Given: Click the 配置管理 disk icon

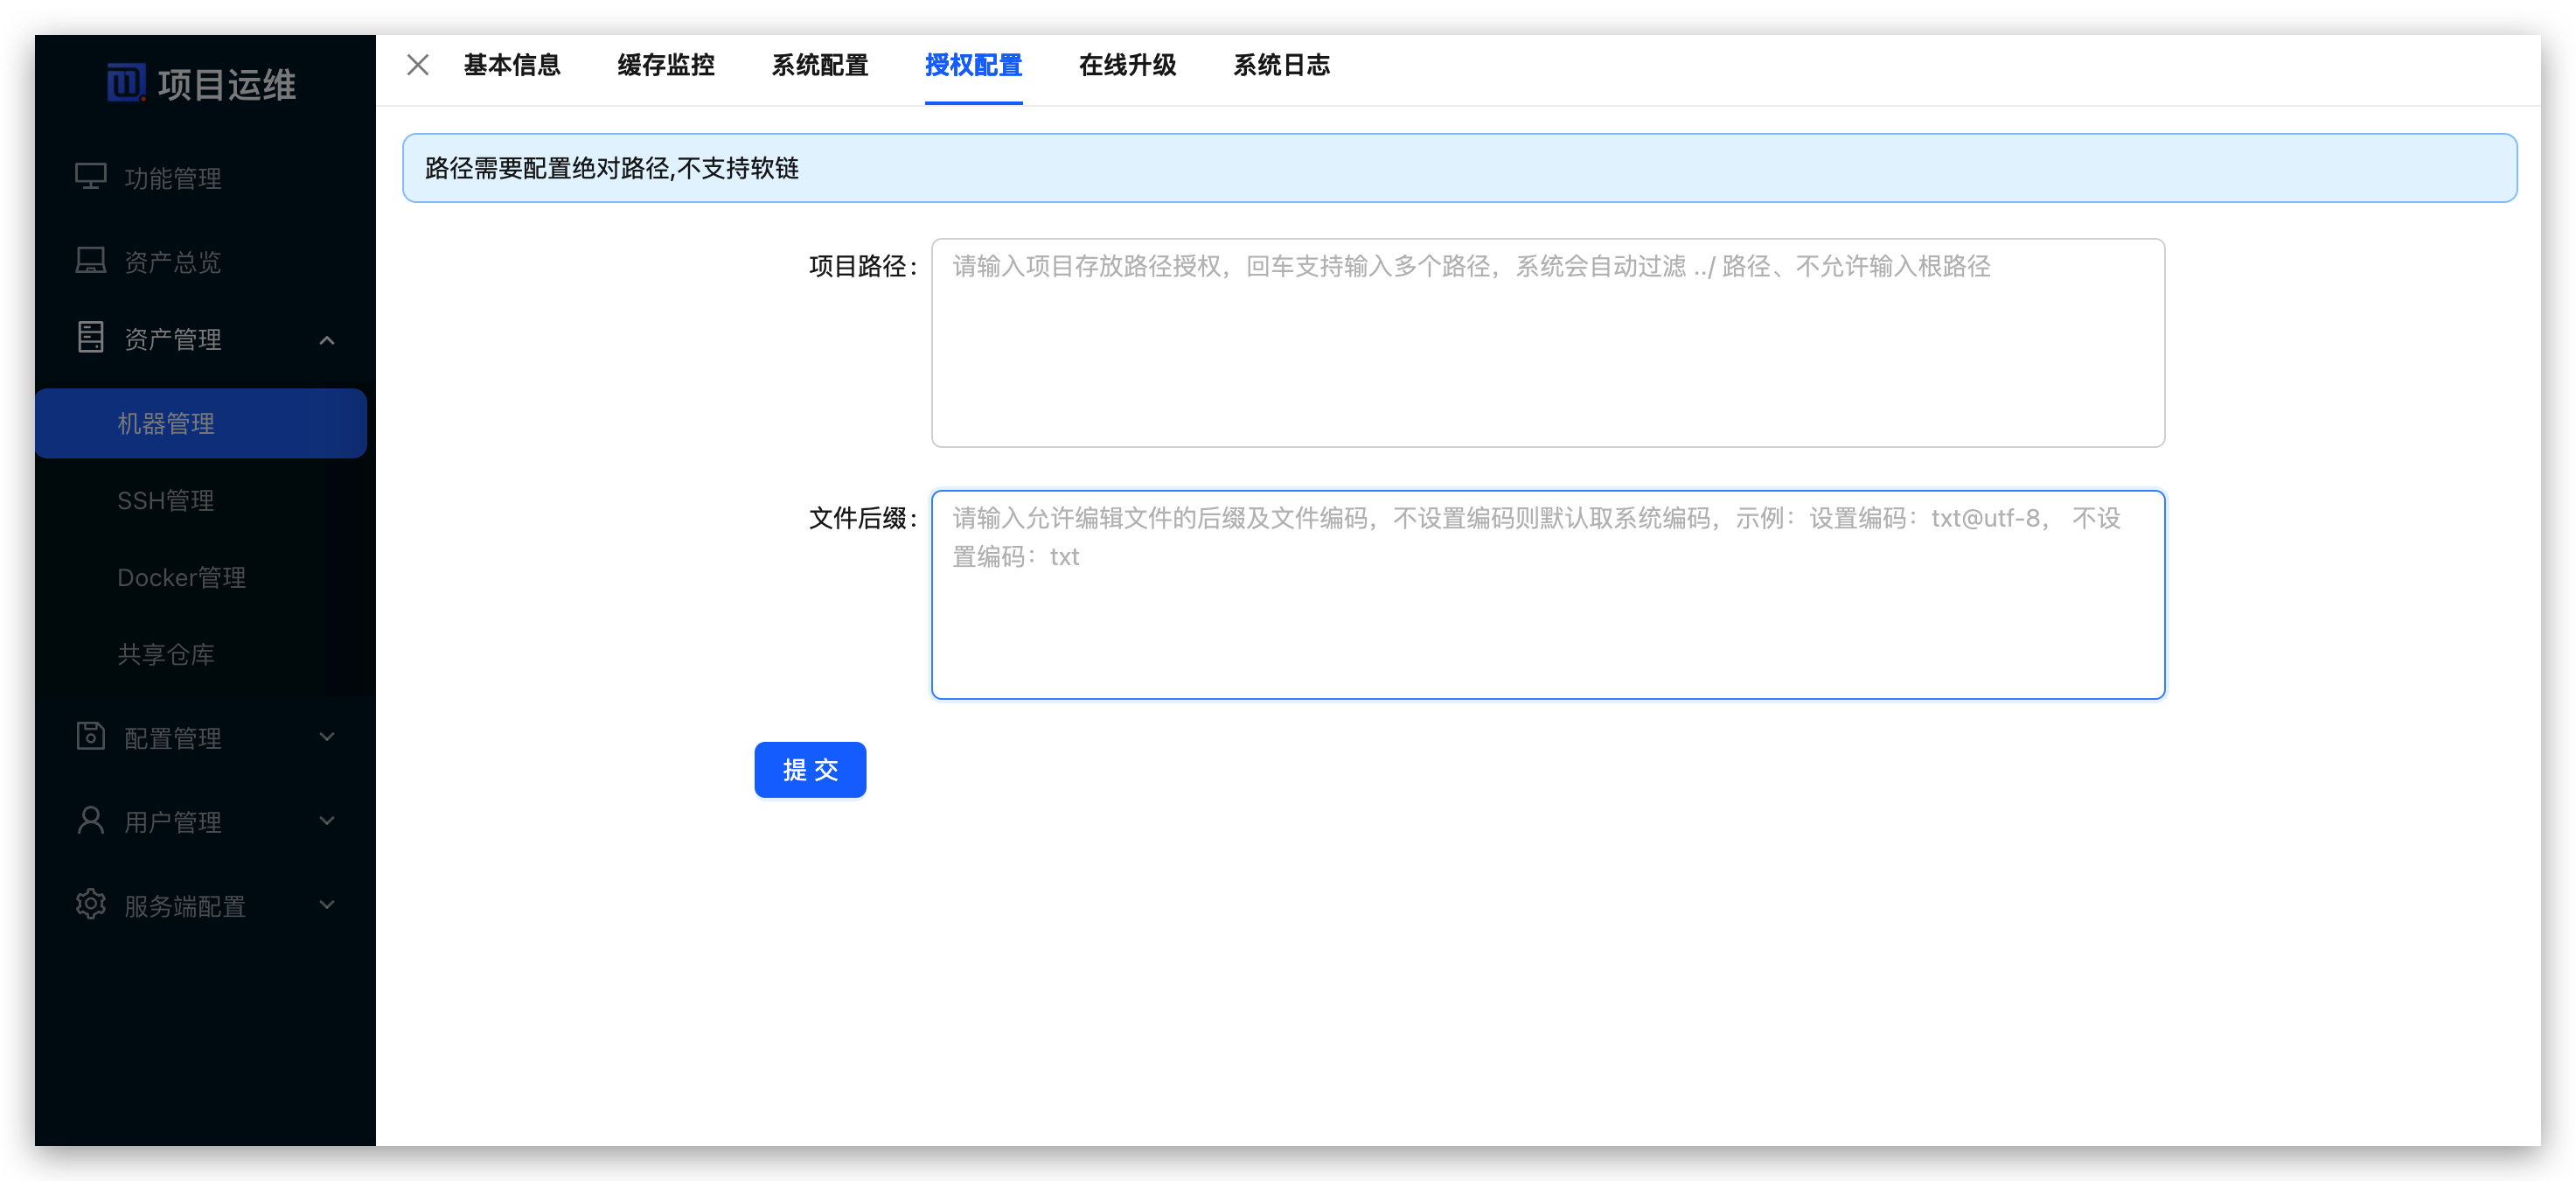Looking at the screenshot, I should 91,737.
